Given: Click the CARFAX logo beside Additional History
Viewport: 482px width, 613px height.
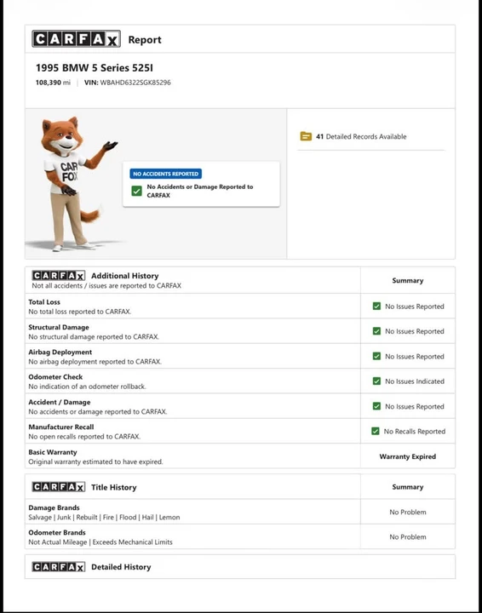Looking at the screenshot, I should click(x=59, y=276).
